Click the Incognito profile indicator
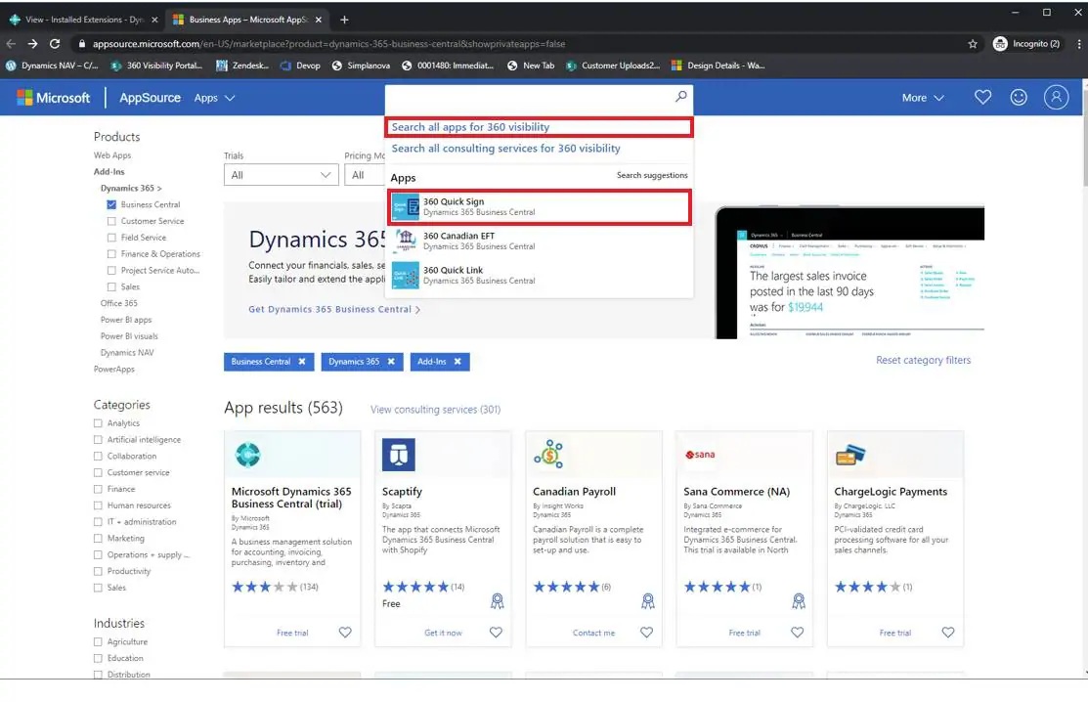 (x=1026, y=44)
